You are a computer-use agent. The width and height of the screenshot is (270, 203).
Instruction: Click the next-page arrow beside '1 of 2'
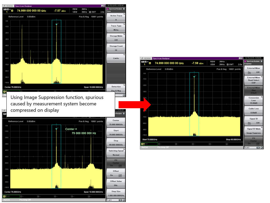[120, 200]
